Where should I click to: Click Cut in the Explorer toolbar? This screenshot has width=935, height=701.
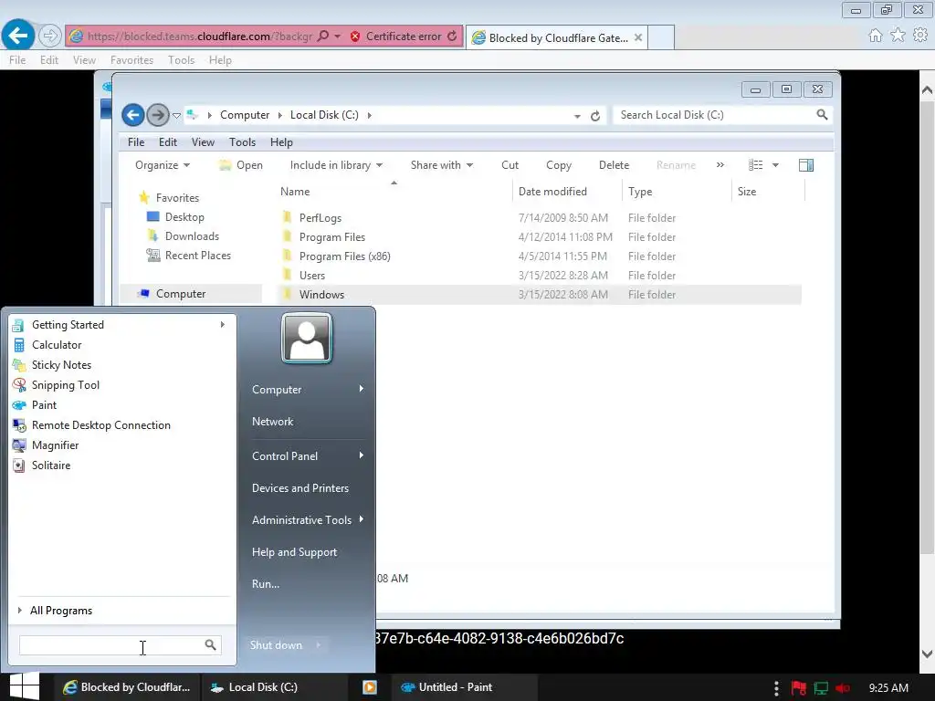click(x=510, y=165)
